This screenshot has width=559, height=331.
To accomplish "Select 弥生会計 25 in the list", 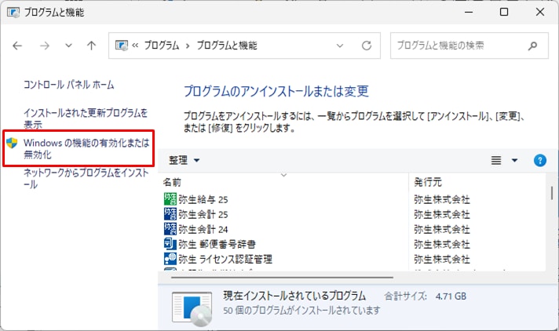I will tap(203, 214).
